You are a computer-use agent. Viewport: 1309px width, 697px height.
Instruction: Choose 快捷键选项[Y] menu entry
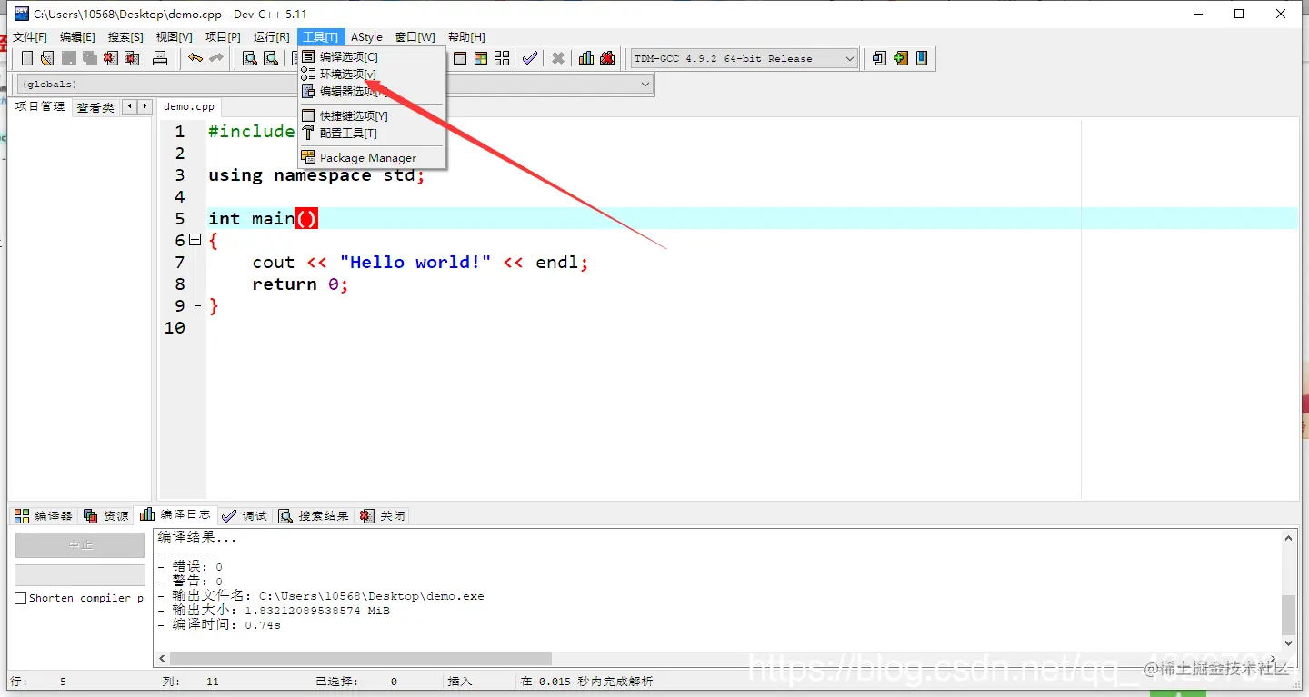pyautogui.click(x=372, y=115)
